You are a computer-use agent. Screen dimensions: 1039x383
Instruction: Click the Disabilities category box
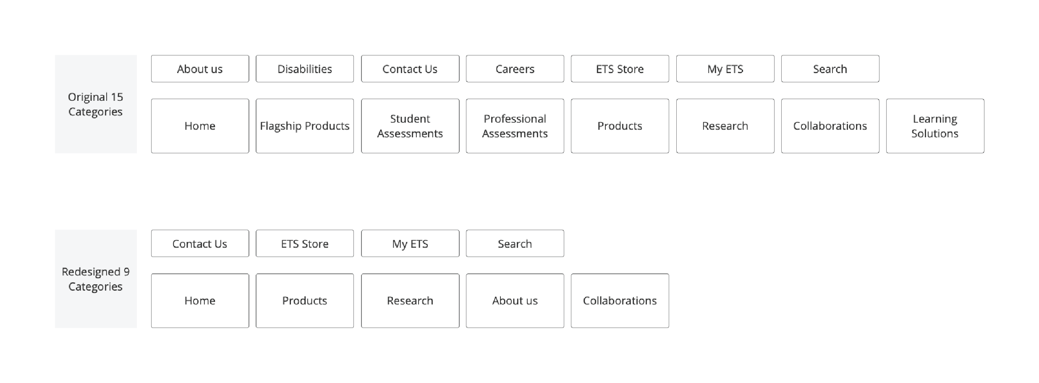point(305,69)
